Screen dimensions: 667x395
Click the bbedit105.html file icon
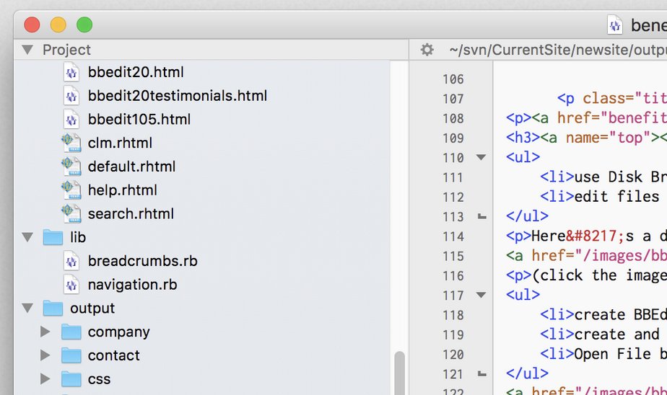tap(71, 120)
